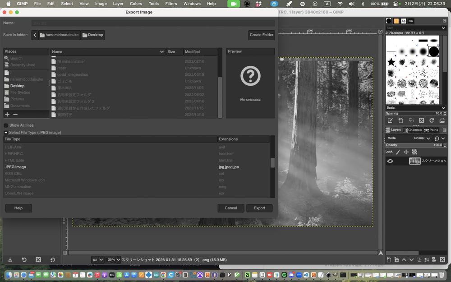This screenshot has width=451, height=282.
Task: Click the Edit this brush icon
Action: tap(390, 120)
